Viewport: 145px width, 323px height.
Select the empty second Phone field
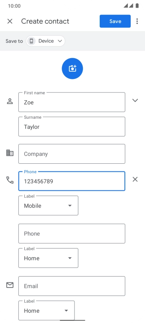(72, 233)
